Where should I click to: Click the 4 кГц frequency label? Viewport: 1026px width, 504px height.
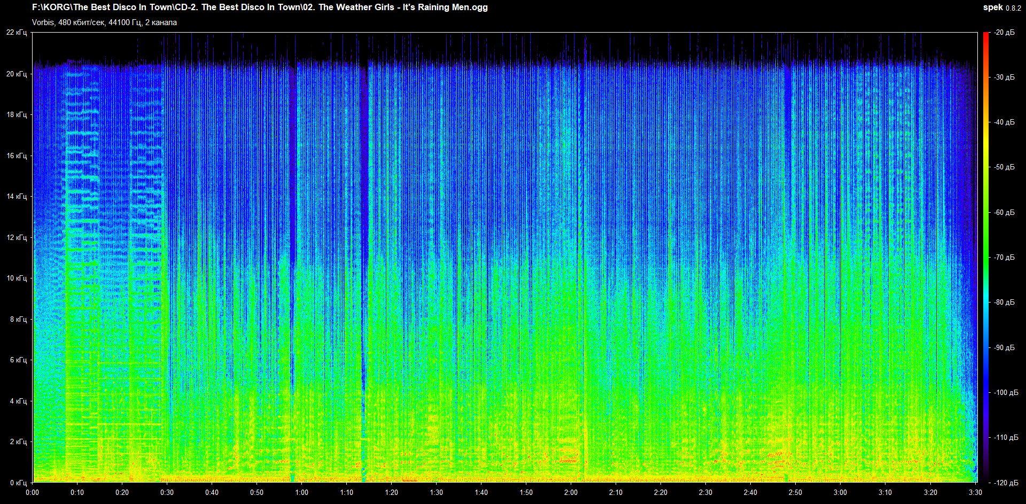[18, 401]
